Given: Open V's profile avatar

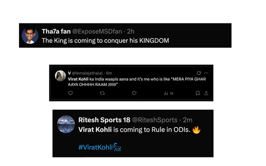Looking at the screenshot, I should (60, 76).
